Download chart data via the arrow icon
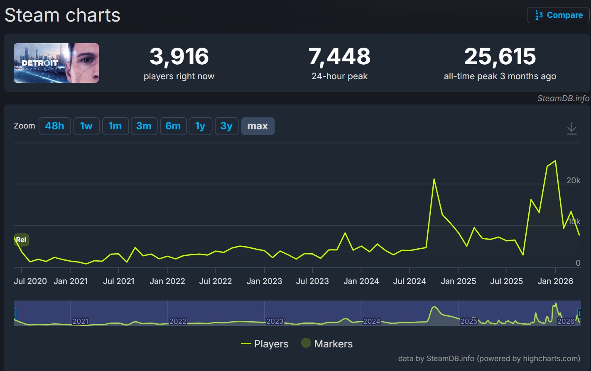The width and height of the screenshot is (591, 371). coord(571,128)
